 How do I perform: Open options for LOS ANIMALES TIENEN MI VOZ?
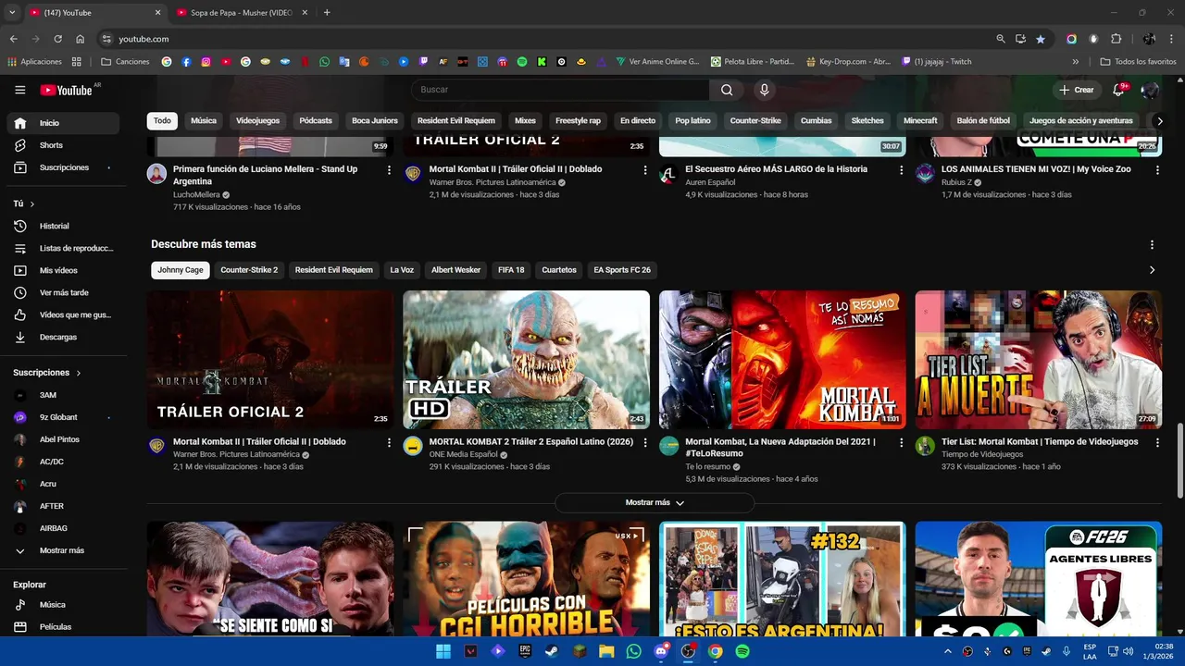(1157, 170)
